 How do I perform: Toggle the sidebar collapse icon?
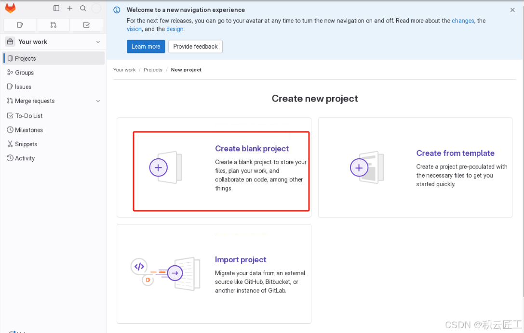click(56, 8)
